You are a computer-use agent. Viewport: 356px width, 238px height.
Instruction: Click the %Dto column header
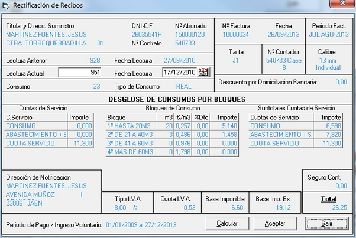[201, 117]
